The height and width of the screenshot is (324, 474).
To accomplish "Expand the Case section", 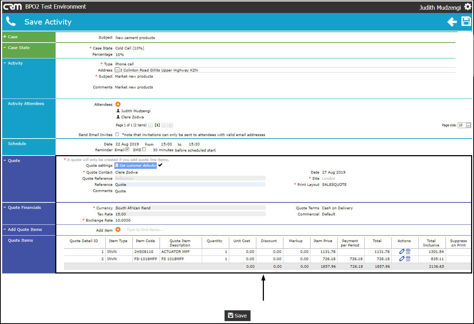I will click(x=5, y=37).
